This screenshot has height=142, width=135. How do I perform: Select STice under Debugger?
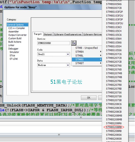click(x=12, y=55)
